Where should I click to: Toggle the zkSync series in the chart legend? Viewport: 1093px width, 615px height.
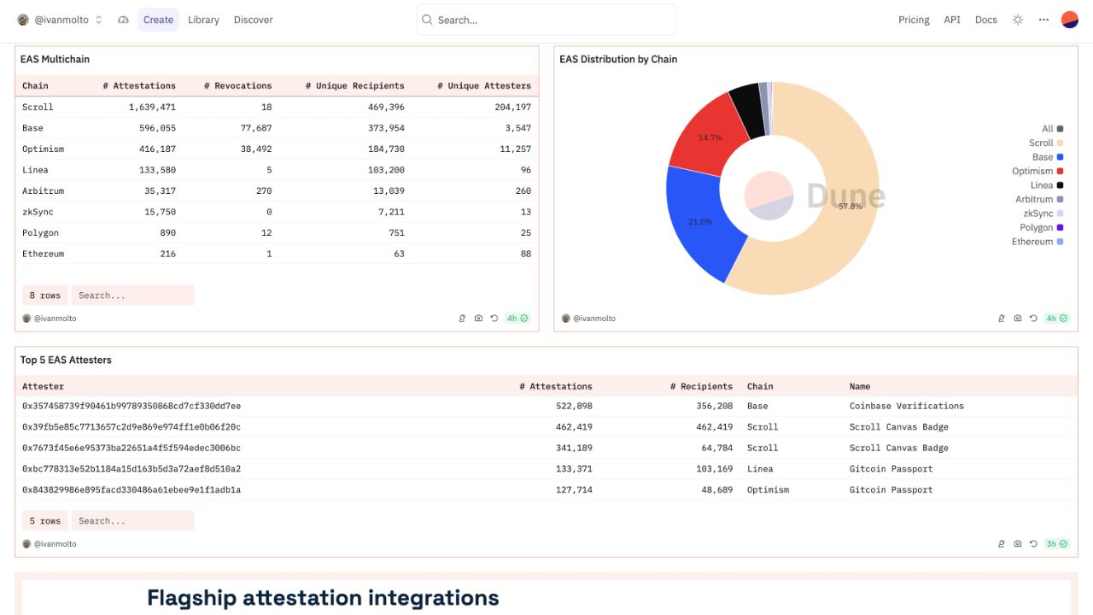click(1043, 214)
